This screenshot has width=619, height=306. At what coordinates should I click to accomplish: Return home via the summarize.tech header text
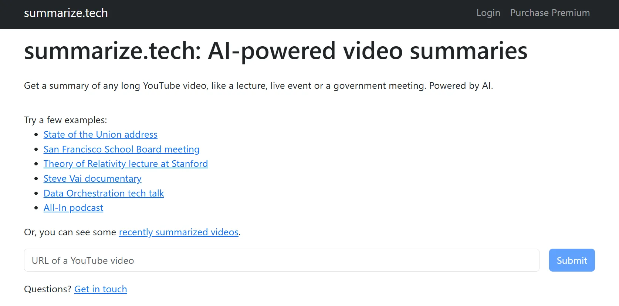click(65, 13)
